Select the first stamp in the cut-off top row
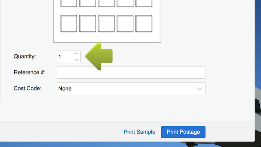This screenshot has width=261, height=147. 69,3
